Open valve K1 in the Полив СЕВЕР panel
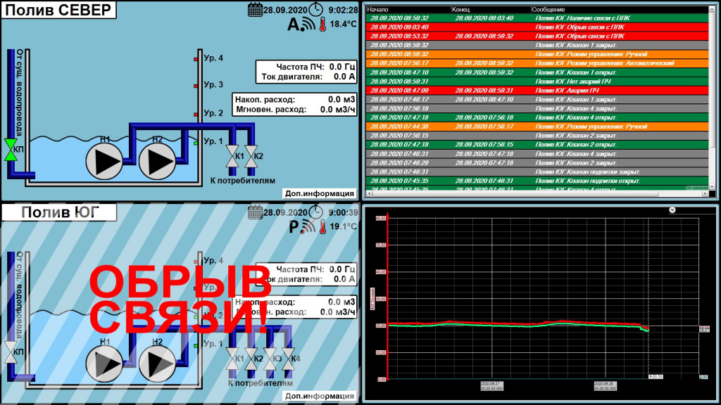The image size is (721, 405). coord(232,156)
